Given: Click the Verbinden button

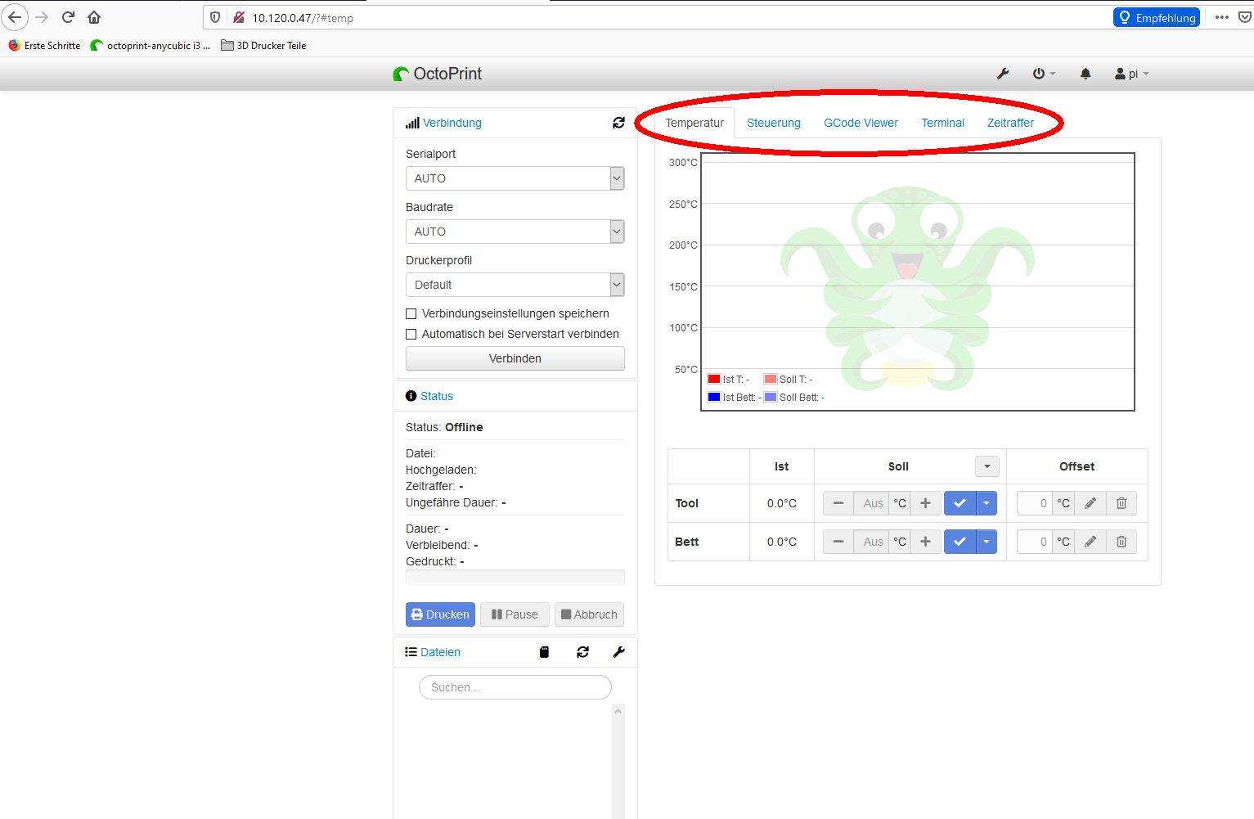Looking at the screenshot, I should [x=515, y=358].
